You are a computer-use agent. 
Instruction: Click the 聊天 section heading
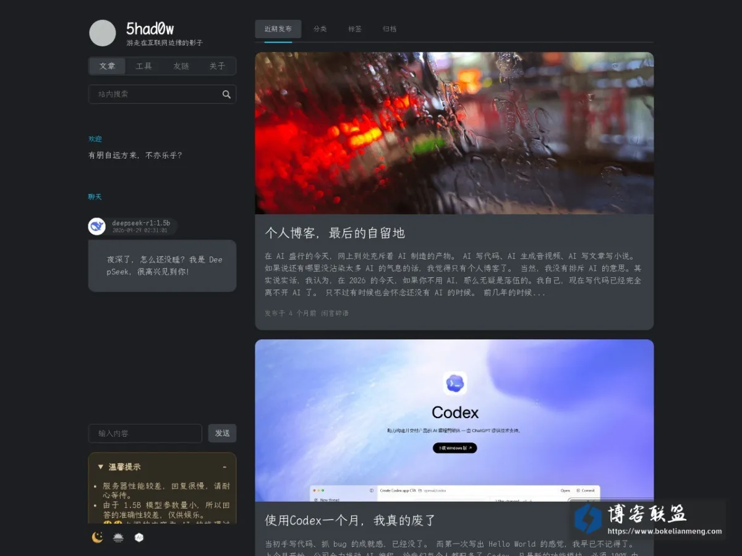tap(95, 197)
